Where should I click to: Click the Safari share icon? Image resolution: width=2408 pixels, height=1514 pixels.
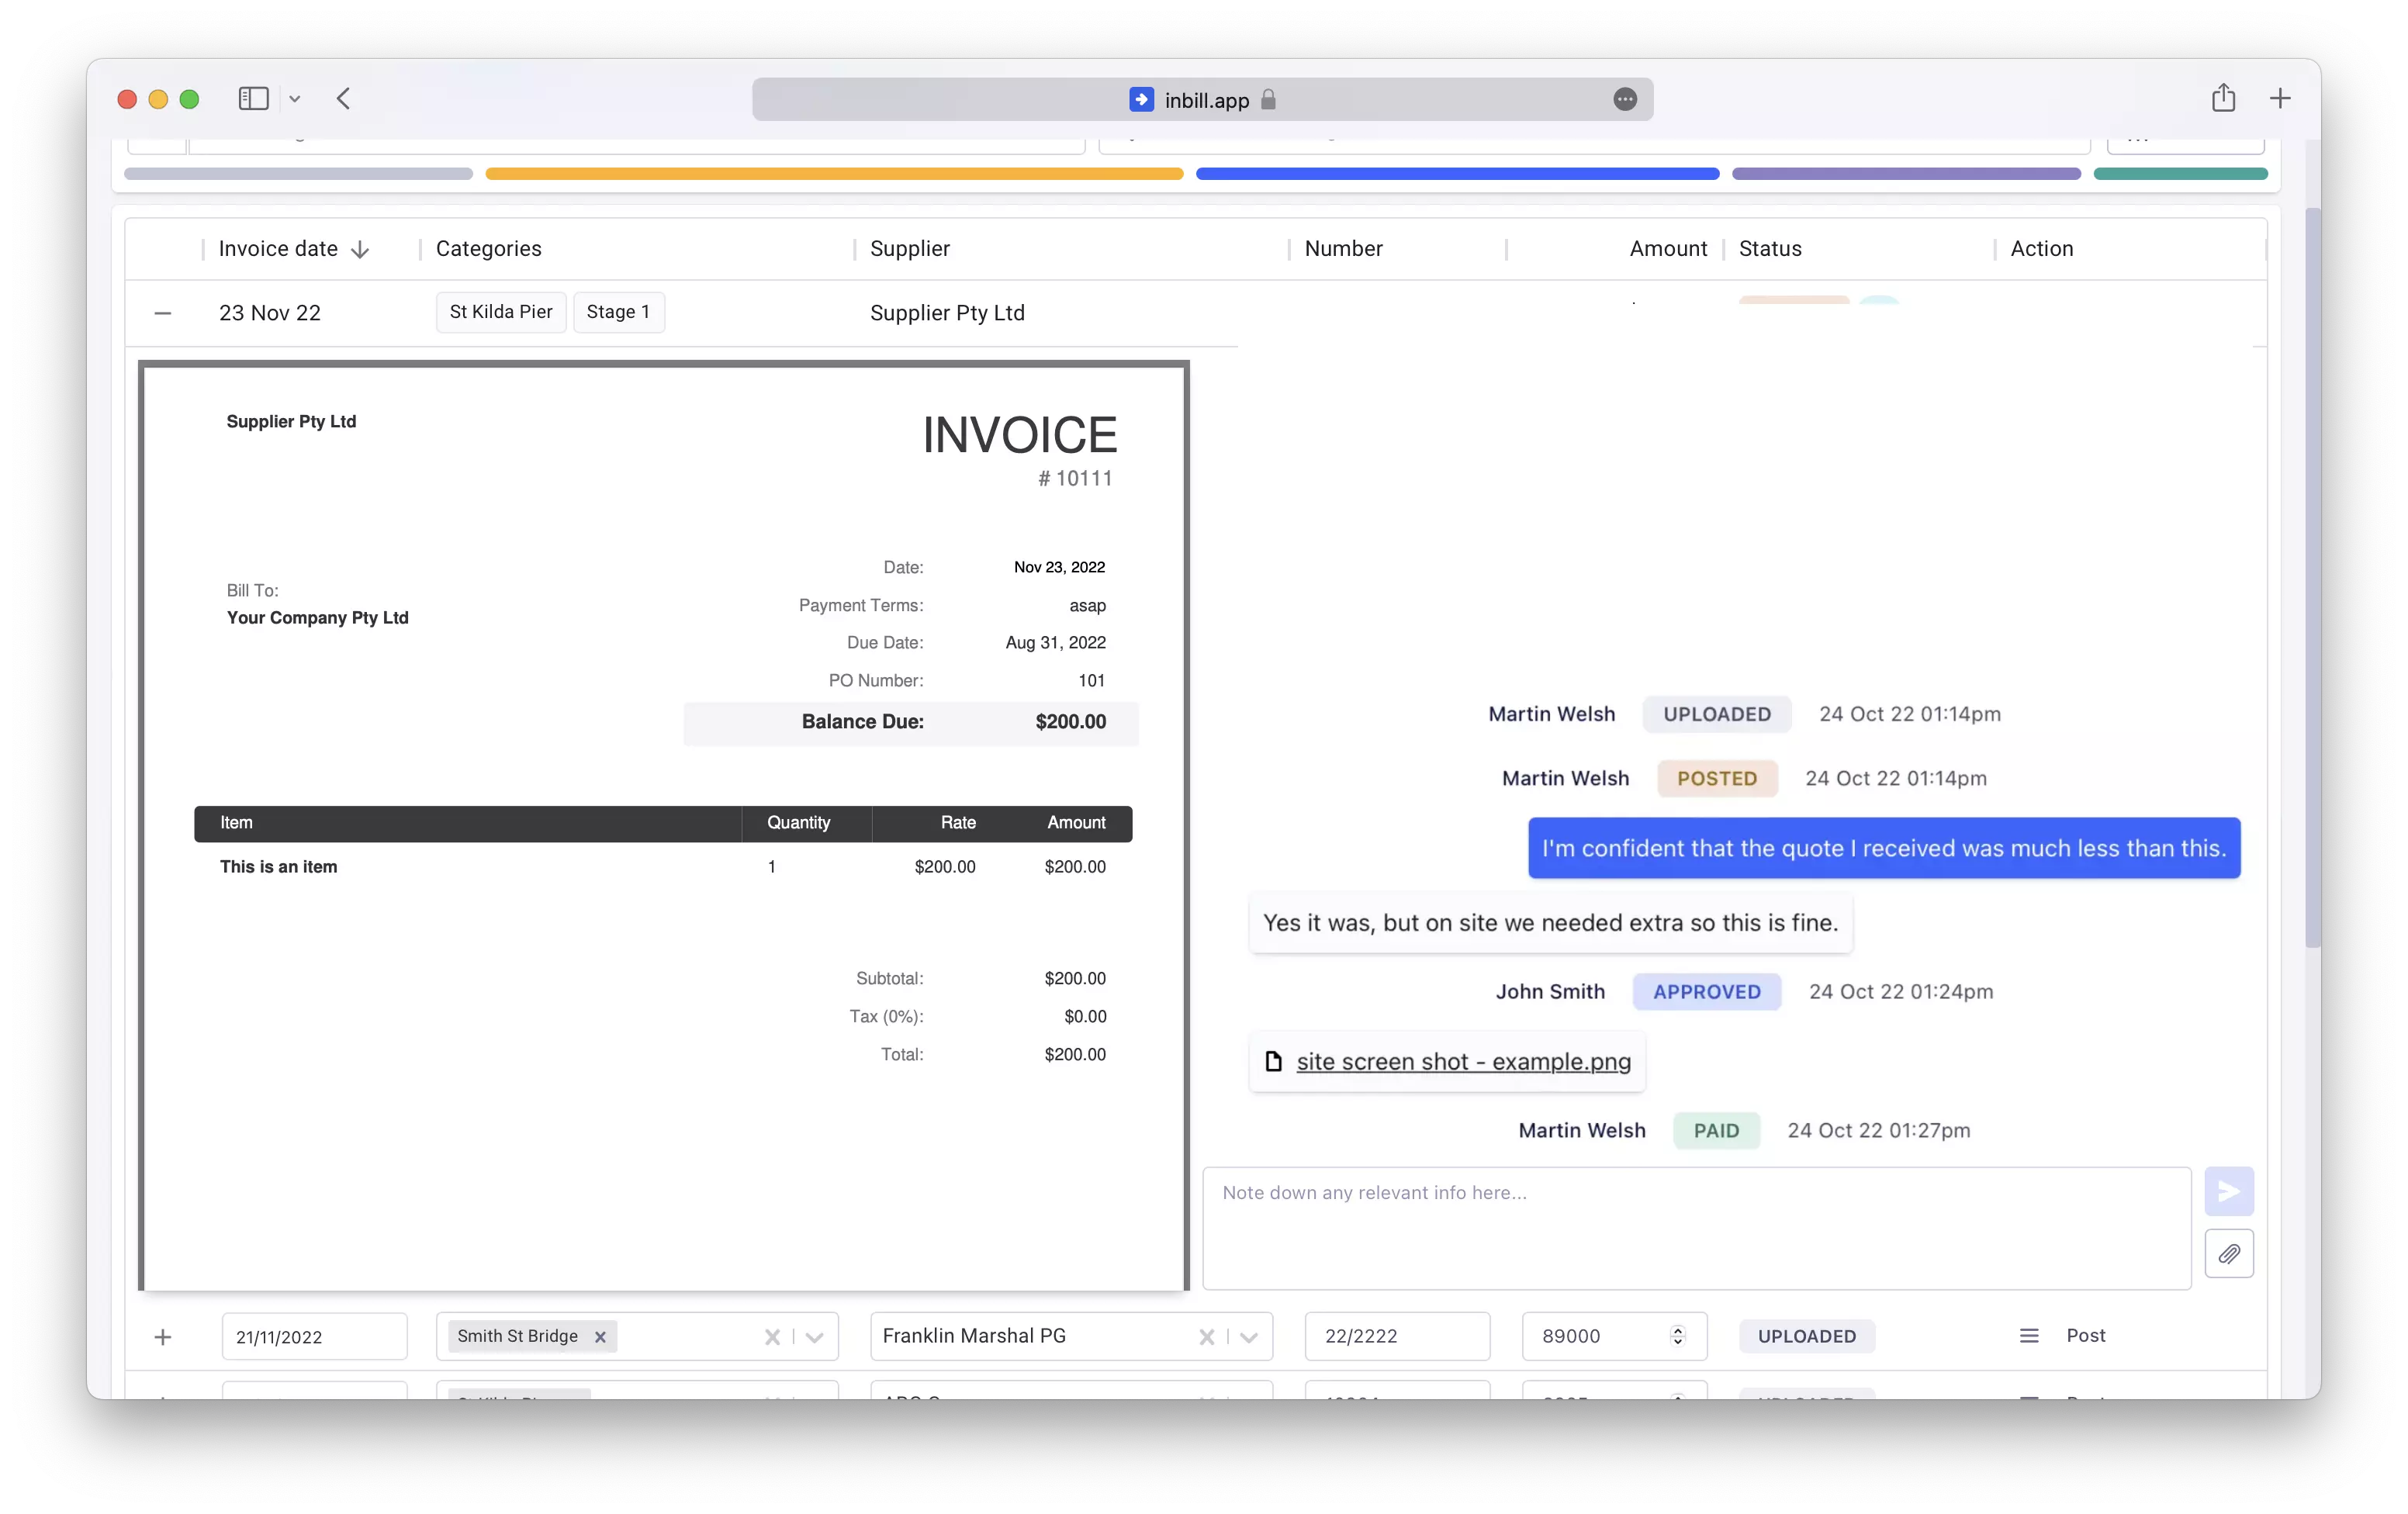pos(2223,98)
